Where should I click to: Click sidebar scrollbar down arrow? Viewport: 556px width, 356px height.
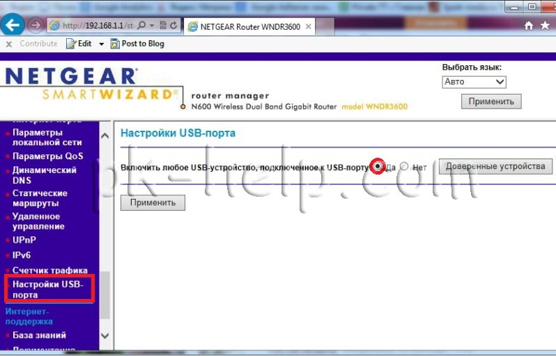pos(105,335)
